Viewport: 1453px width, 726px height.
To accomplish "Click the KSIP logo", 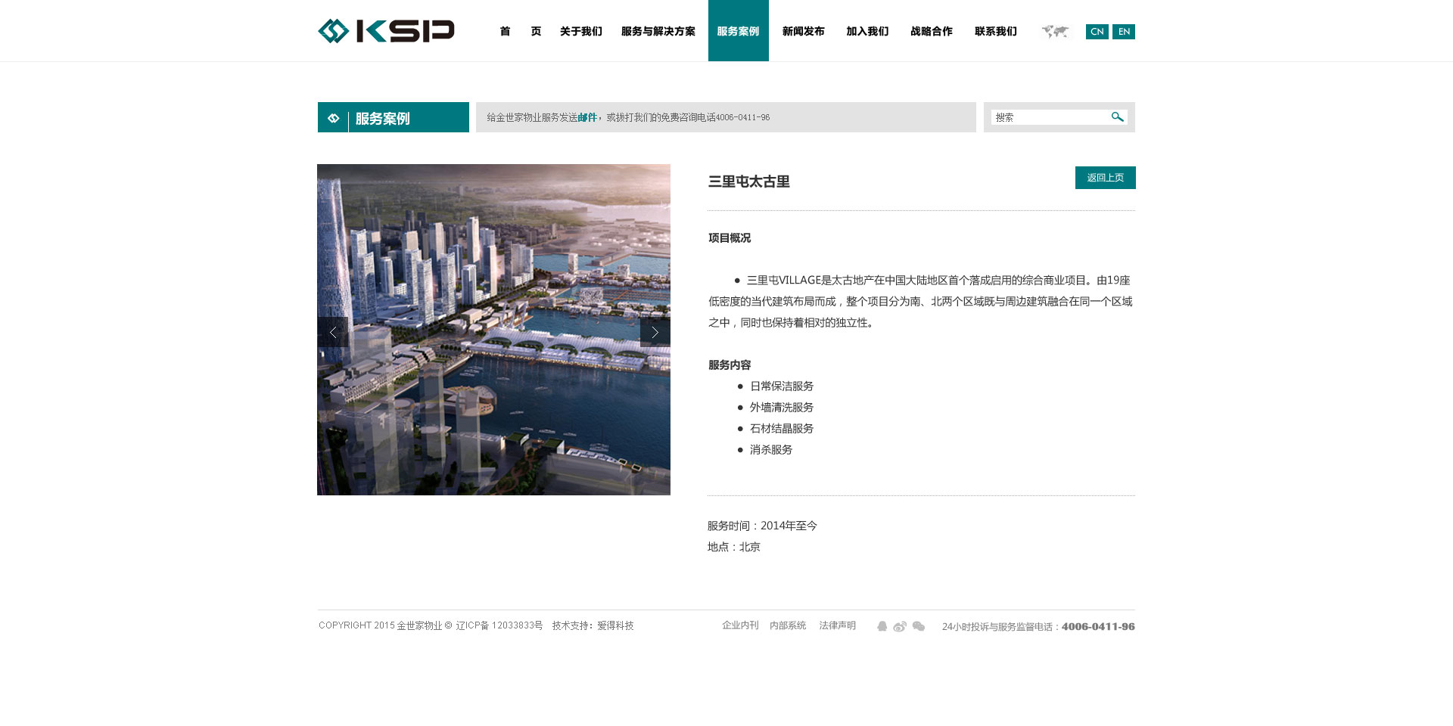I will pos(386,31).
